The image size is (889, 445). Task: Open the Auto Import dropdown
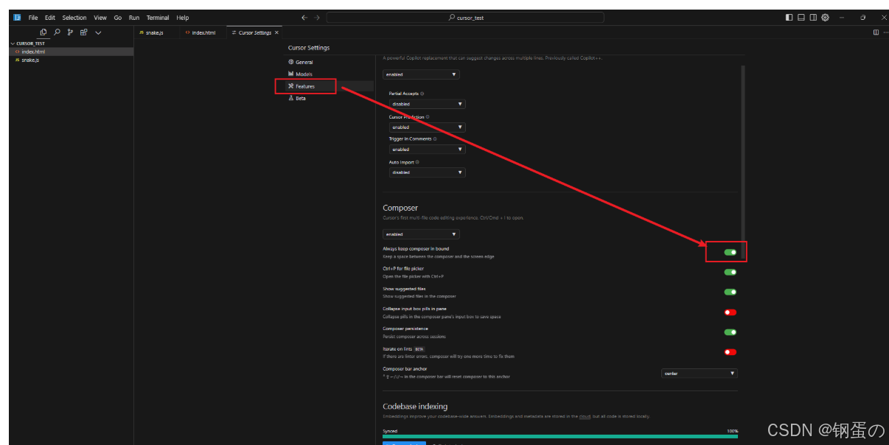point(427,172)
